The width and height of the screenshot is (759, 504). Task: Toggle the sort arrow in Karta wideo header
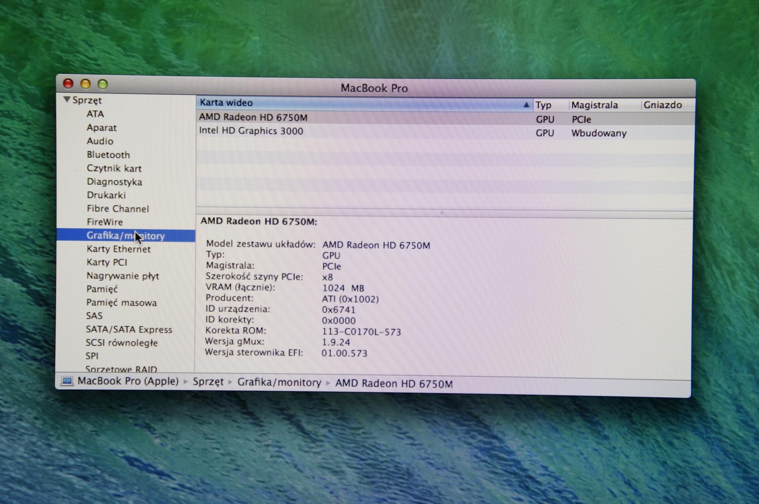click(x=526, y=105)
